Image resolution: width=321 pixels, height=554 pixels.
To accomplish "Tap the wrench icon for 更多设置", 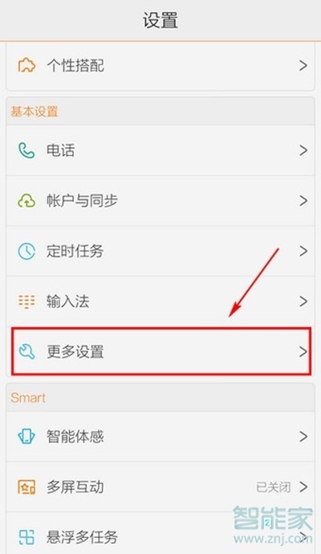I will pos(26,351).
